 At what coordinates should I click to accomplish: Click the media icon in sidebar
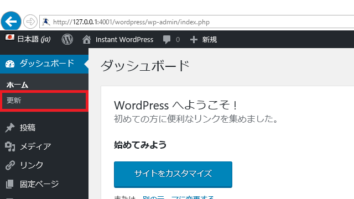10,146
